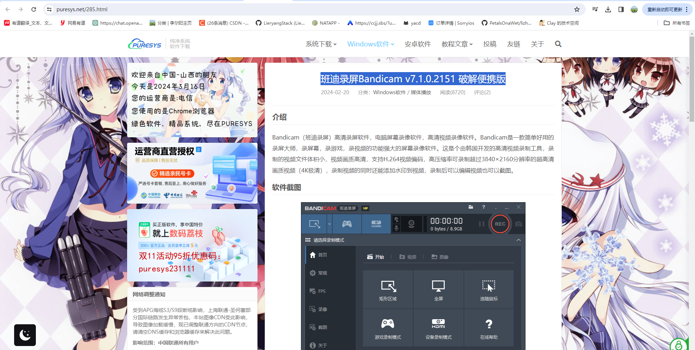Open the 有道翻译 bookmark
695x350 pixels.
pos(28,23)
